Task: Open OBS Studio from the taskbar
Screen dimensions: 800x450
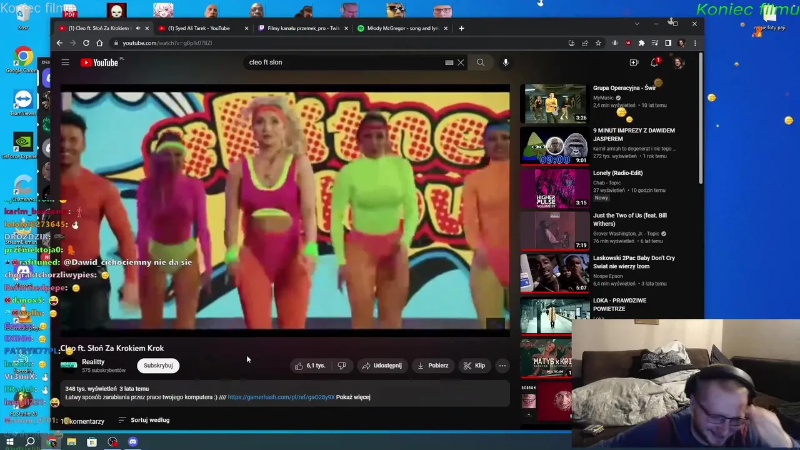Action: [112, 442]
